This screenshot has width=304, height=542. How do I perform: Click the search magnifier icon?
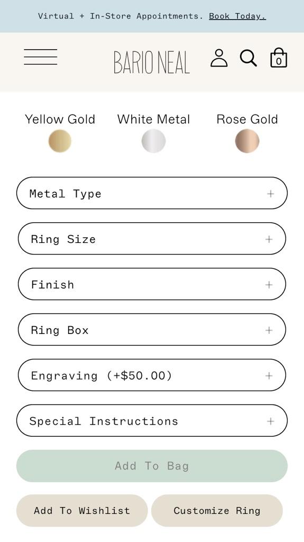[x=248, y=58]
